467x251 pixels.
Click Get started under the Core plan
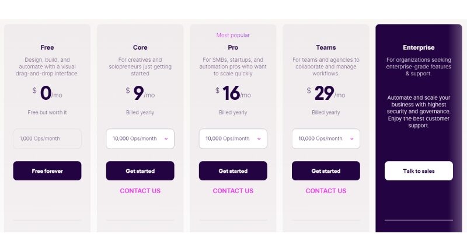(x=140, y=171)
